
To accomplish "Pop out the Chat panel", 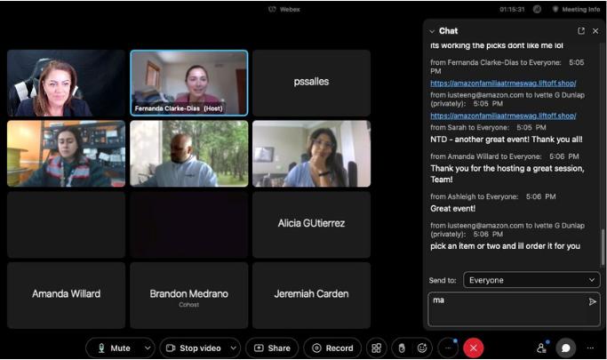I will coord(581,31).
